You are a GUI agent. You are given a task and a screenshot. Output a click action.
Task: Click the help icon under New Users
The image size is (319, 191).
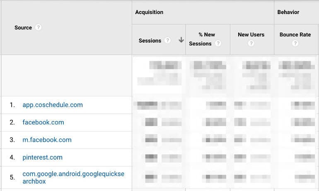pos(251,43)
